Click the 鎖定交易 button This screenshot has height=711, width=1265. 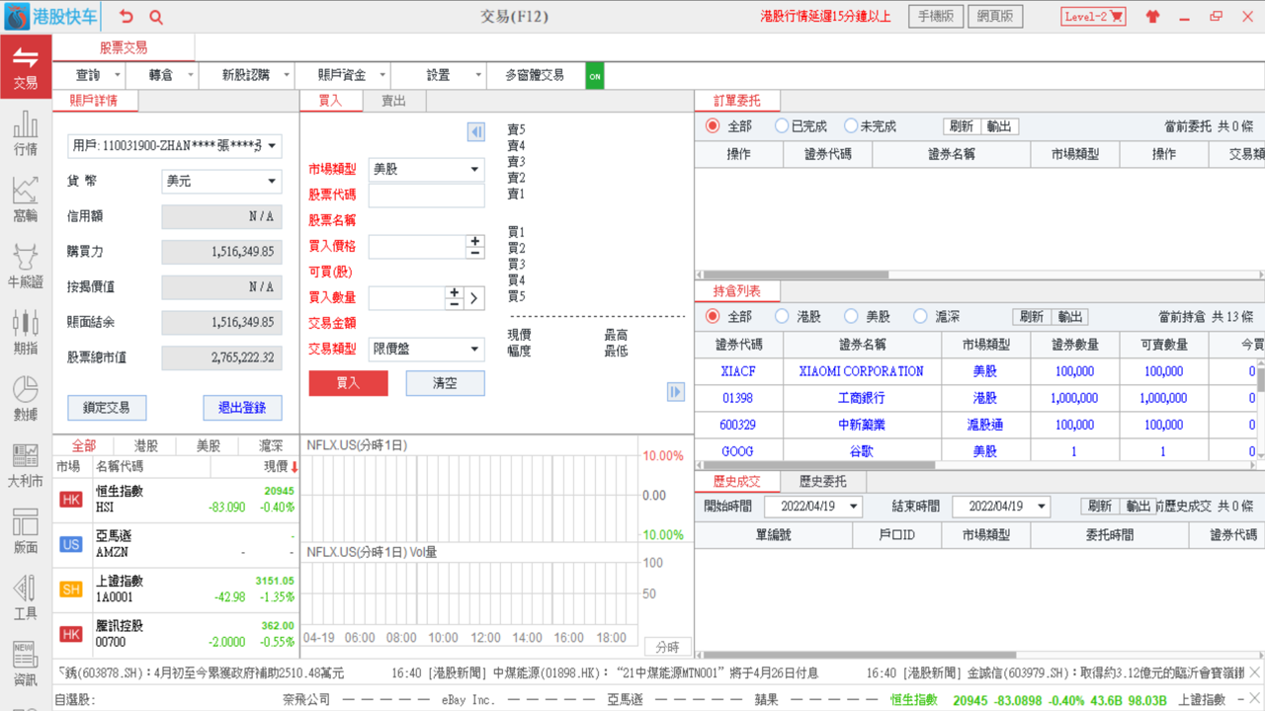tap(107, 408)
